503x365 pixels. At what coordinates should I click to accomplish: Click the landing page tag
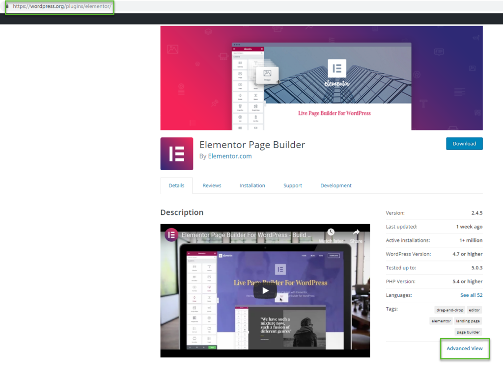(x=468, y=321)
